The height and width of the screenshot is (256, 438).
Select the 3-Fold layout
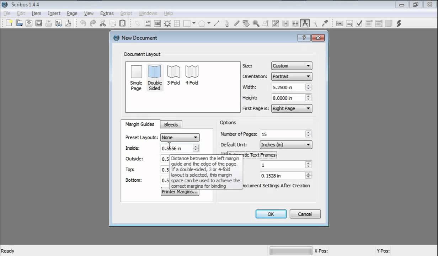click(173, 75)
